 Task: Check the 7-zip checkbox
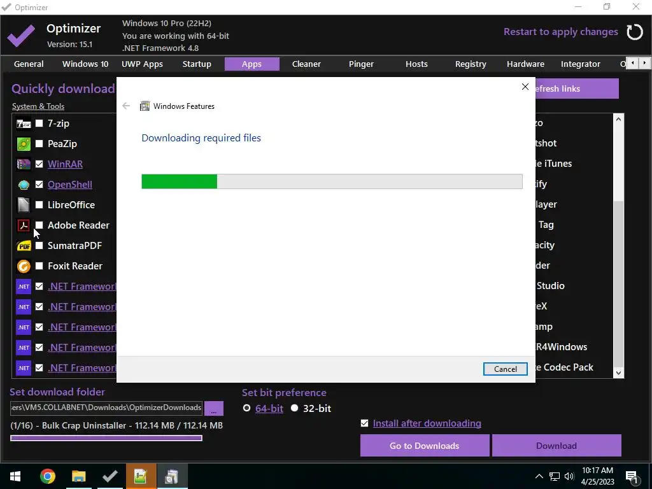tap(39, 124)
